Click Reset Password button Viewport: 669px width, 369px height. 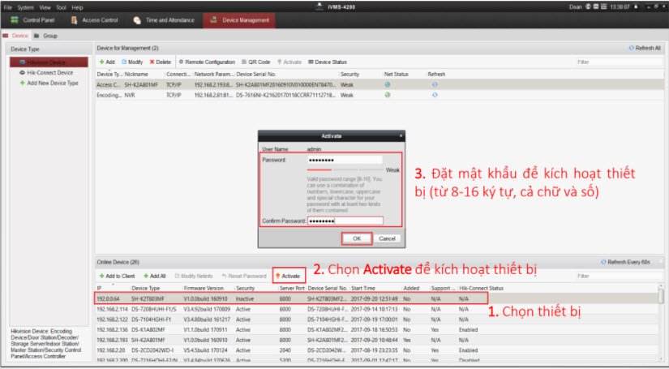pyautogui.click(x=244, y=276)
